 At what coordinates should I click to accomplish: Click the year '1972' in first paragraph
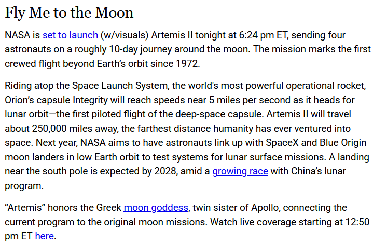click(x=187, y=64)
